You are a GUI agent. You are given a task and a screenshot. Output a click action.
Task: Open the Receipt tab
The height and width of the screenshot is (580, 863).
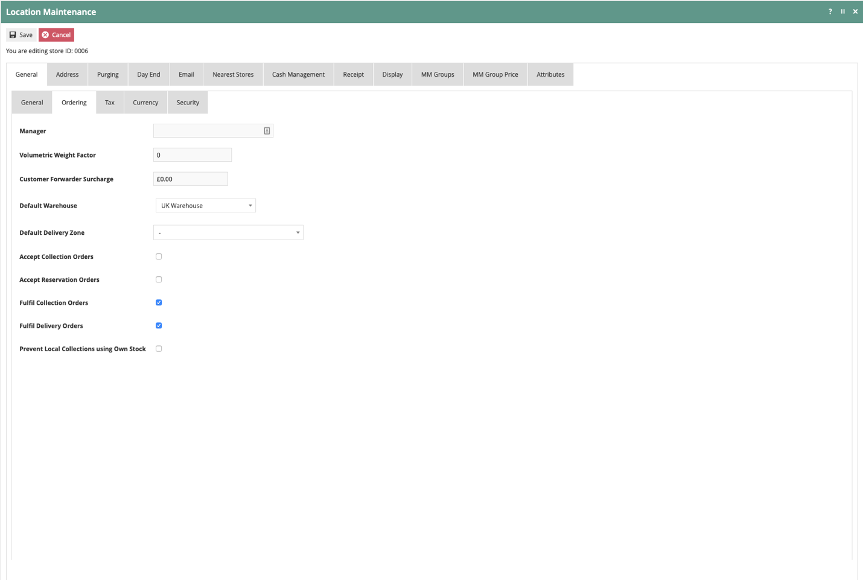(x=354, y=74)
